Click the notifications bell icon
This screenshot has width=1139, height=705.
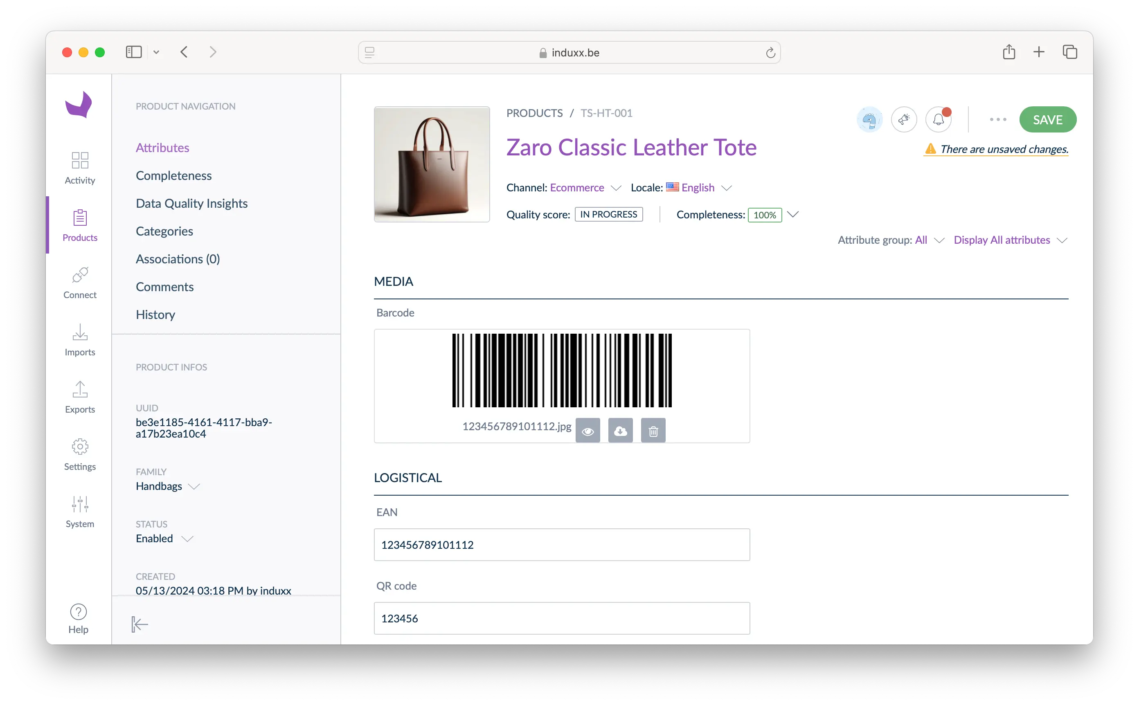(938, 120)
